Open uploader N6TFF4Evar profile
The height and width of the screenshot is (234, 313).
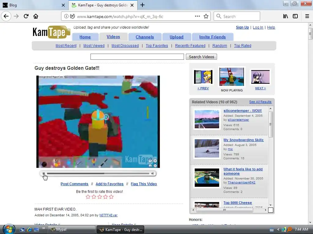coord(109,215)
